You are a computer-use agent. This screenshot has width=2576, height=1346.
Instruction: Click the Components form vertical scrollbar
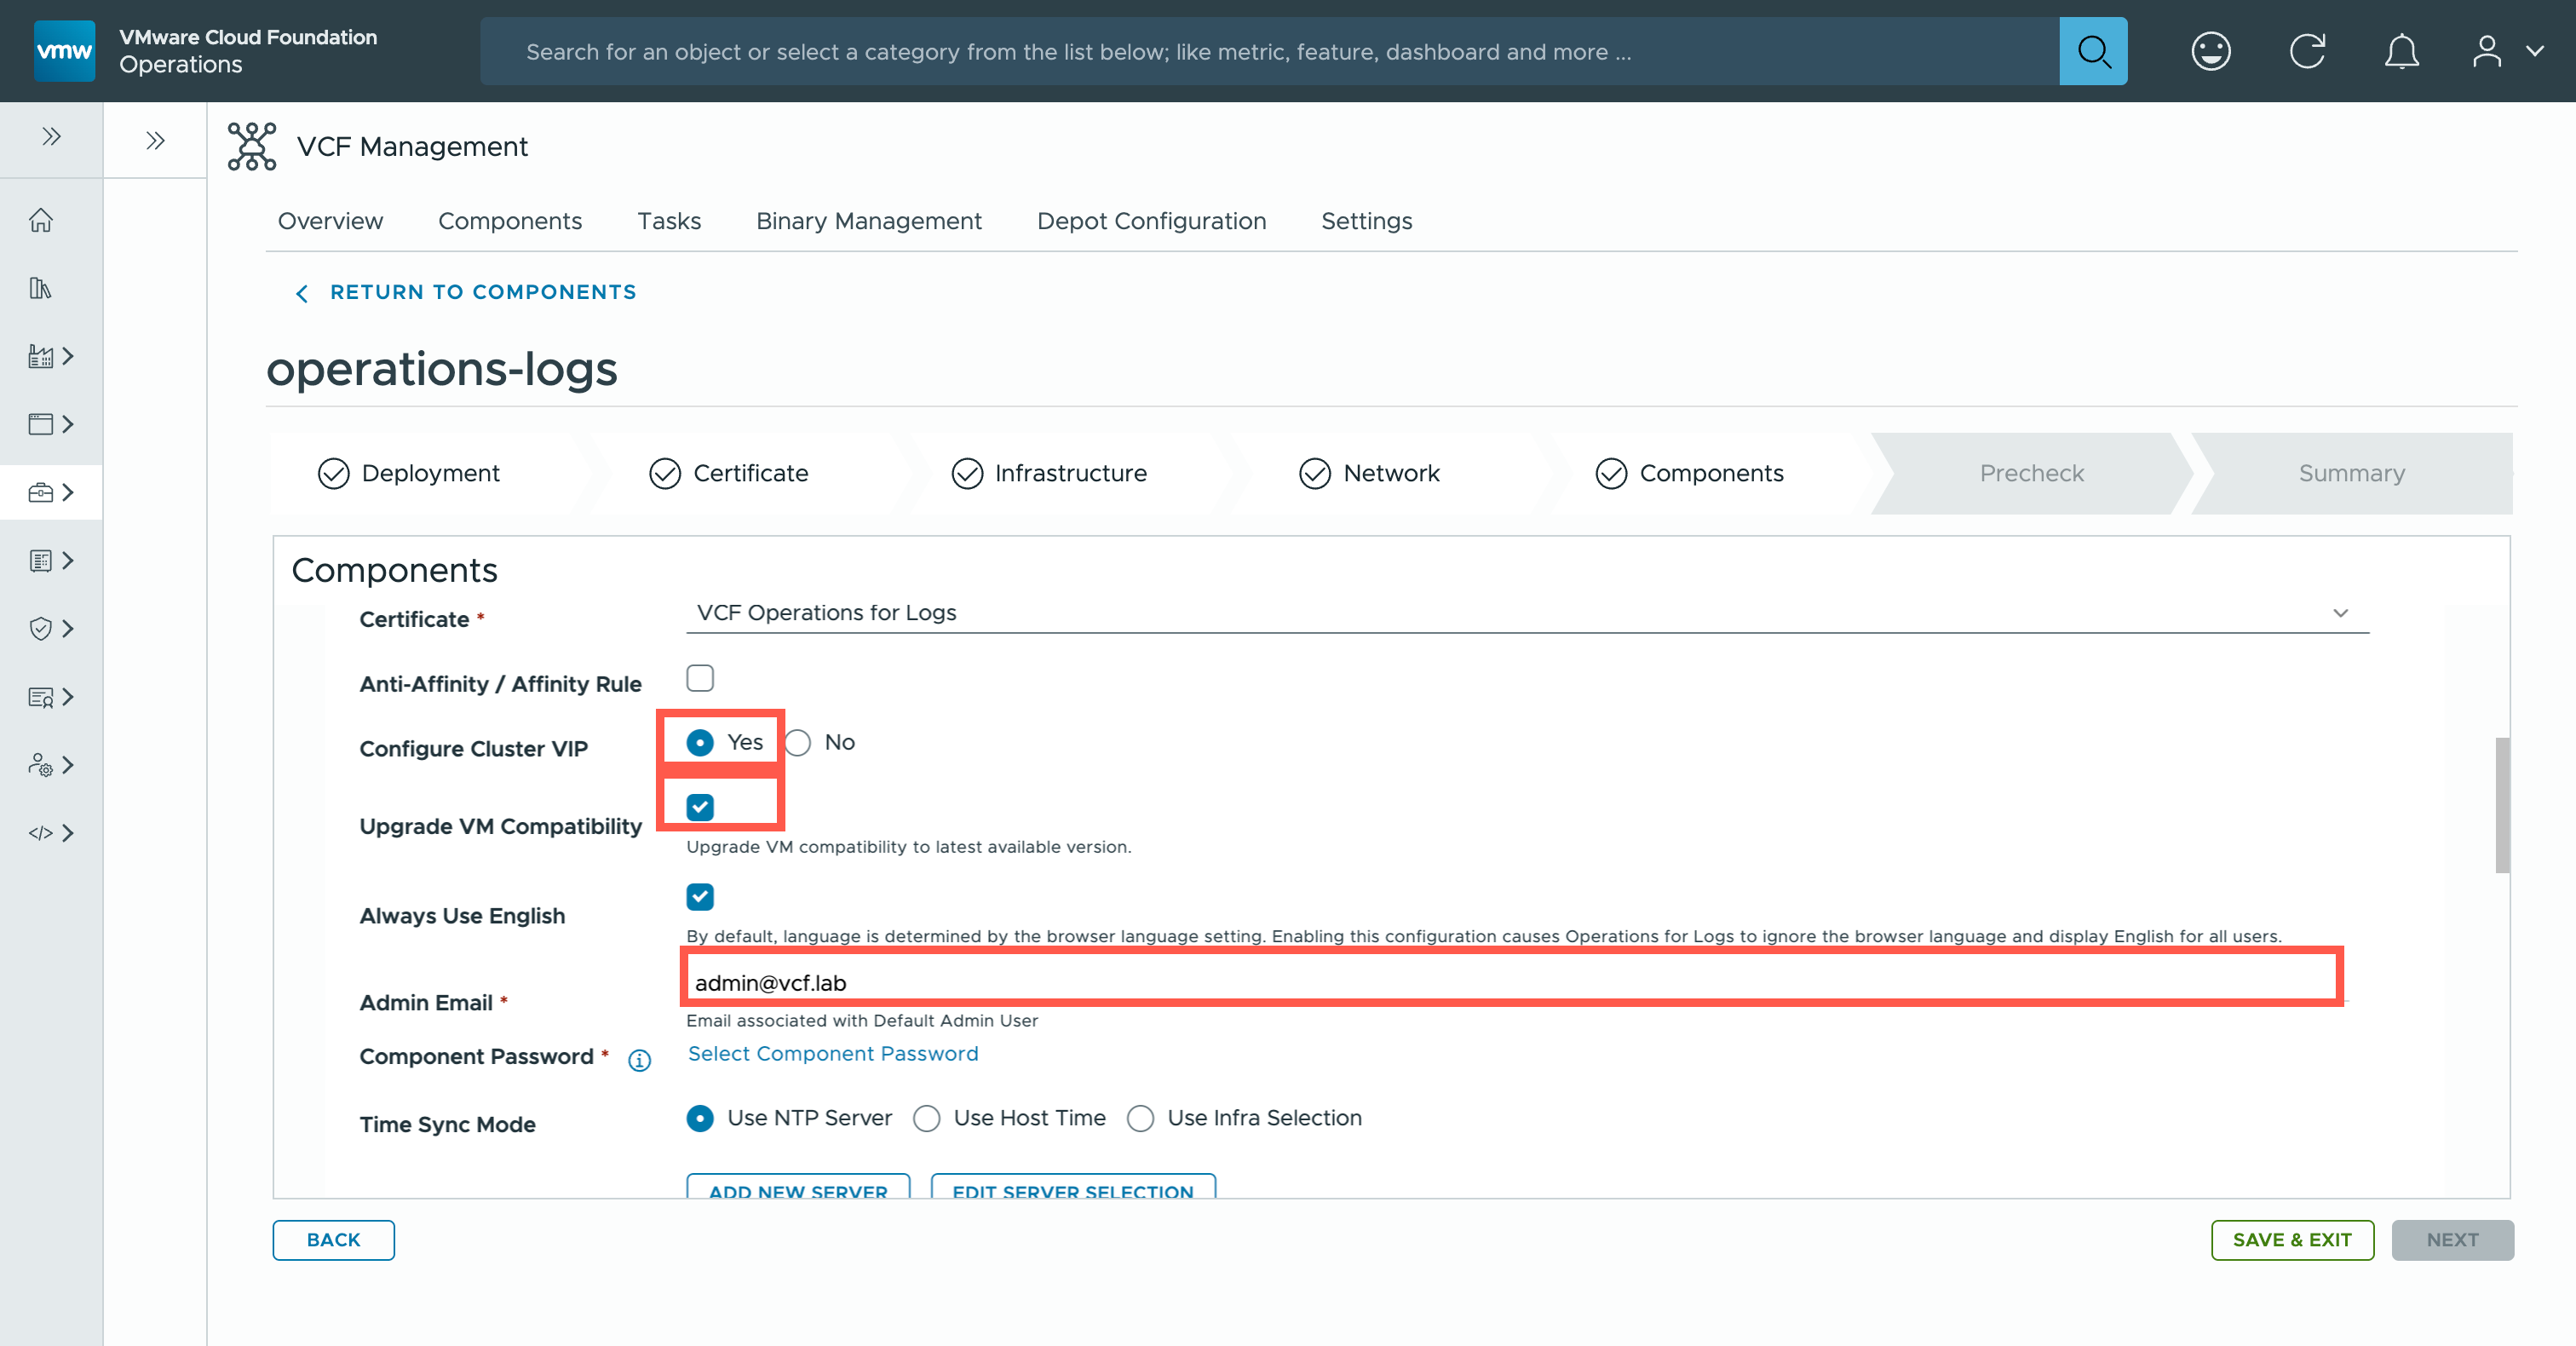click(x=2501, y=805)
